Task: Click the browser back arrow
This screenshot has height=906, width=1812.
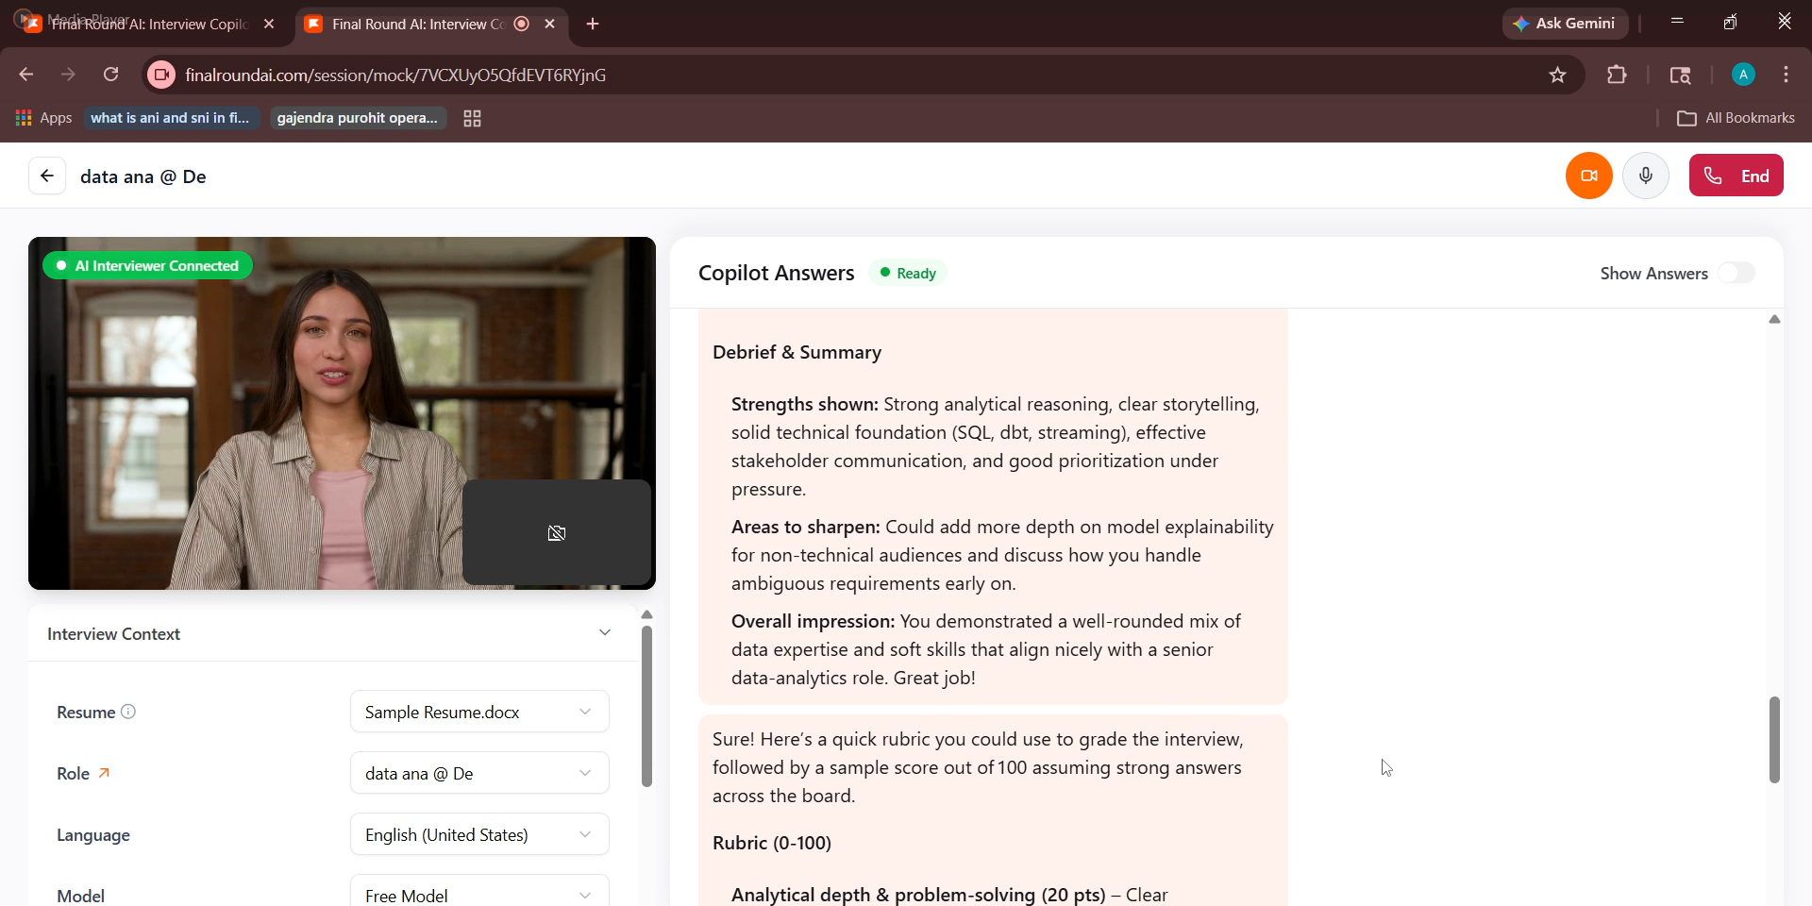Action: coord(26,75)
